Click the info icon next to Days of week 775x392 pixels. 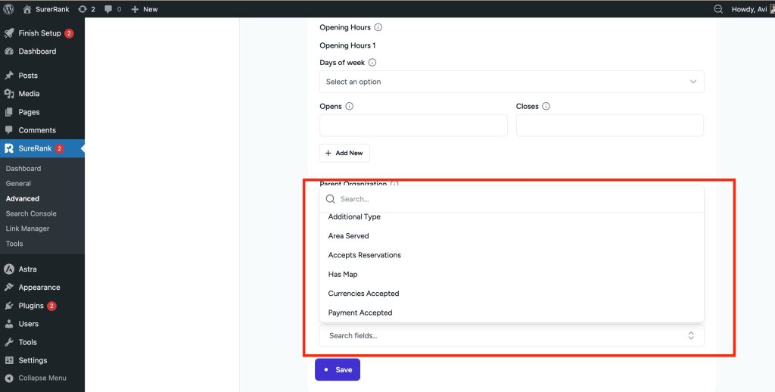(x=372, y=63)
